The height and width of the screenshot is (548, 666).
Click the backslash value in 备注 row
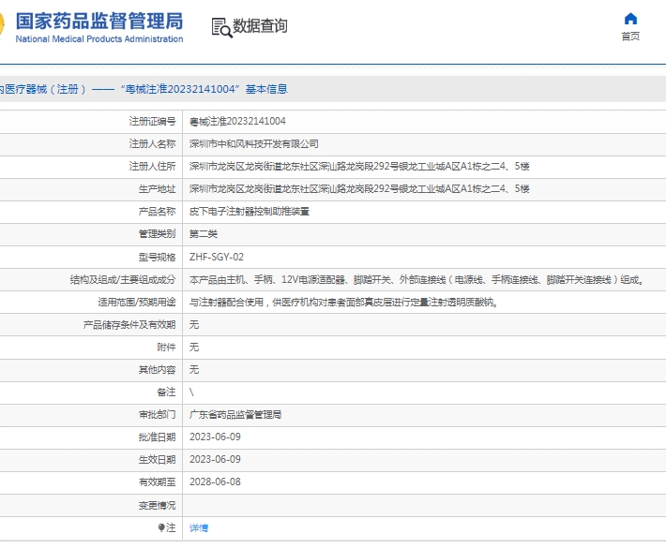(191, 392)
